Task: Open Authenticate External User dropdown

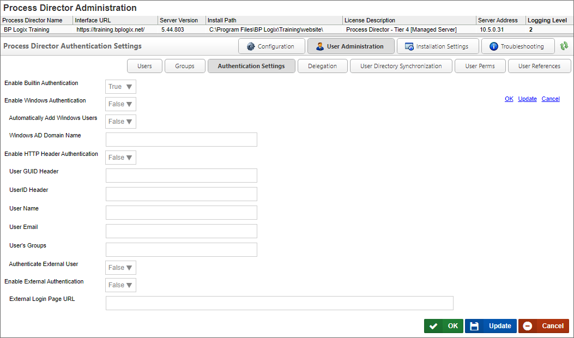Action: click(120, 268)
